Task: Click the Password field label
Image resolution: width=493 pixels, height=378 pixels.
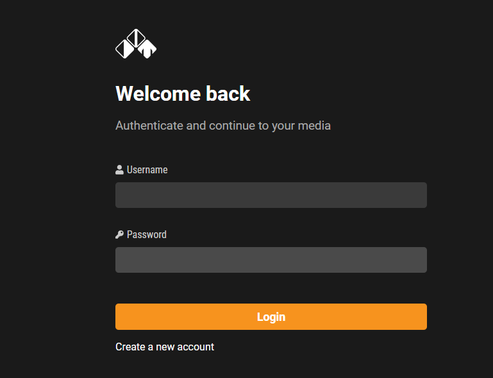Action: [x=147, y=234]
